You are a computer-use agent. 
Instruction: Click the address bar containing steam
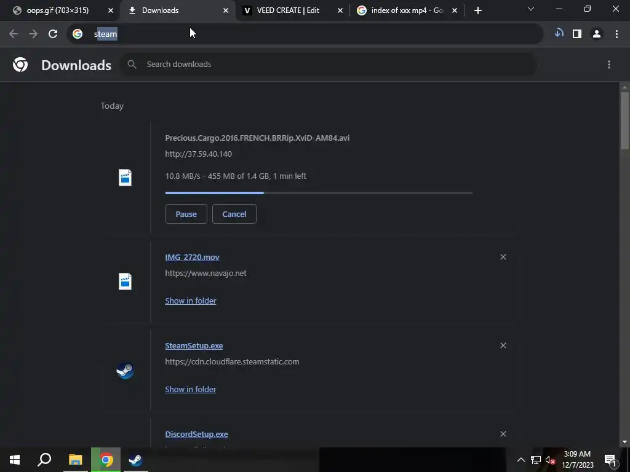[305, 34]
